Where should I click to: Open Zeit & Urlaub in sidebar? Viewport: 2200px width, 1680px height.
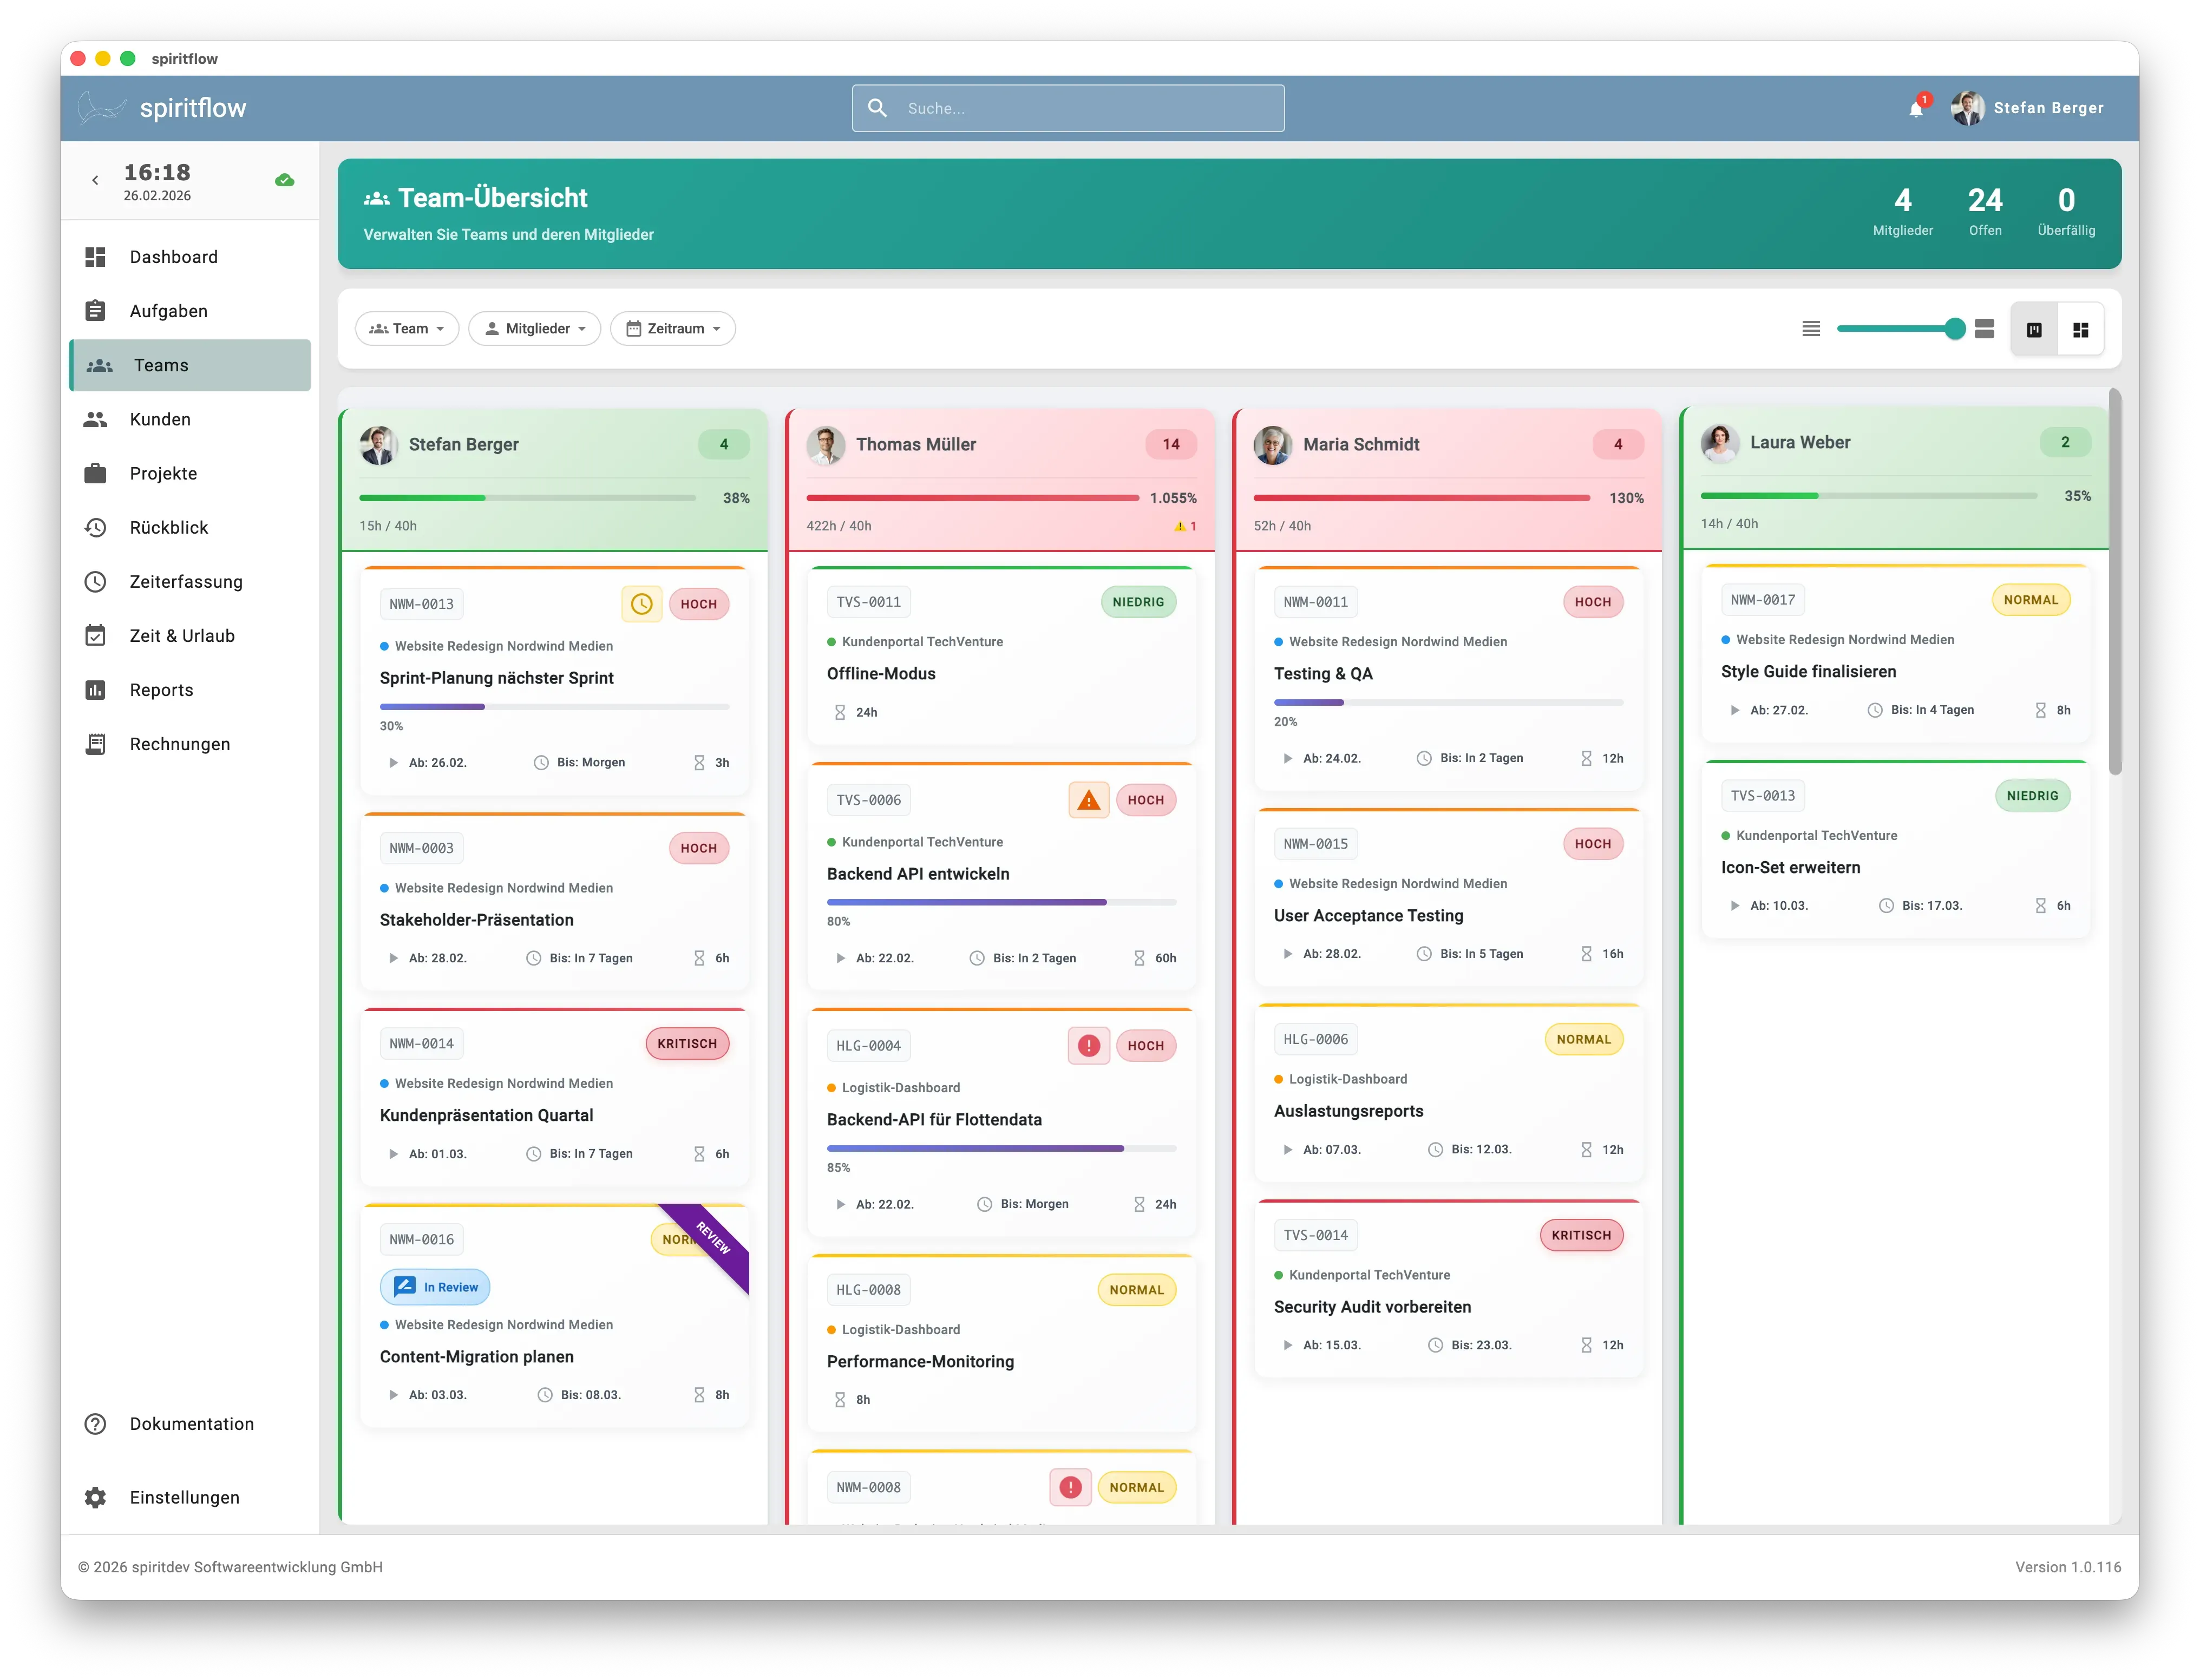point(190,636)
